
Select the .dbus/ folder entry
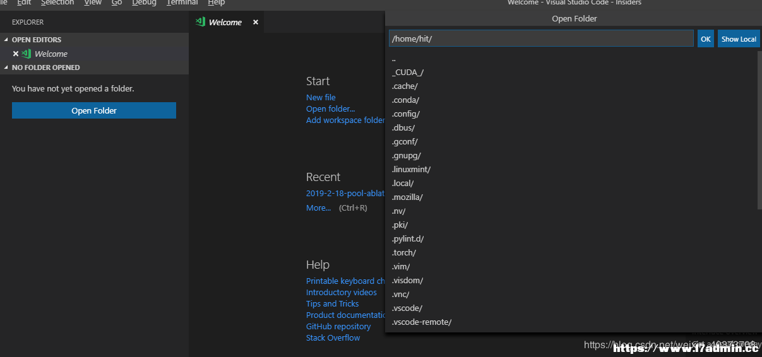click(x=571, y=127)
